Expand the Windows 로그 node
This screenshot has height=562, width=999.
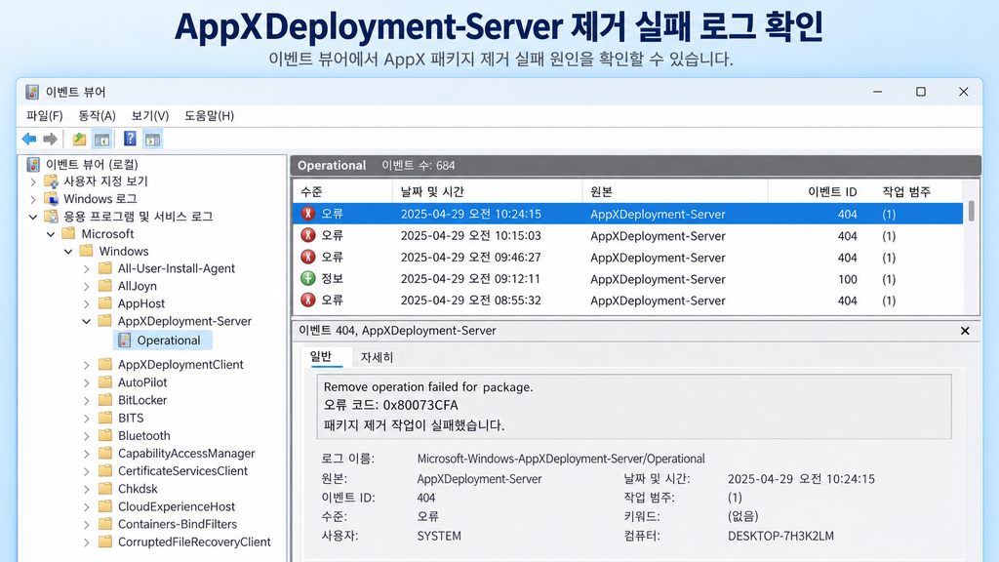coord(33,199)
